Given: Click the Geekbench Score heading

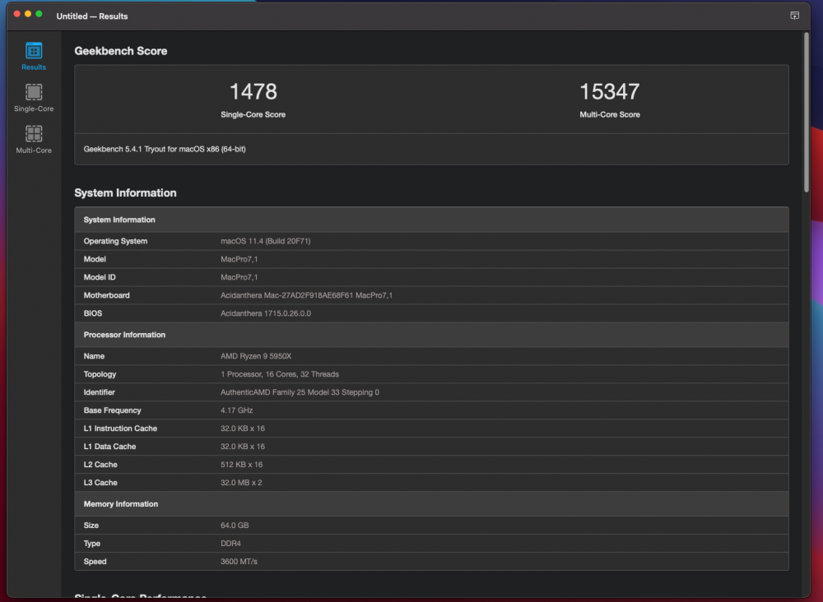Looking at the screenshot, I should click(121, 51).
